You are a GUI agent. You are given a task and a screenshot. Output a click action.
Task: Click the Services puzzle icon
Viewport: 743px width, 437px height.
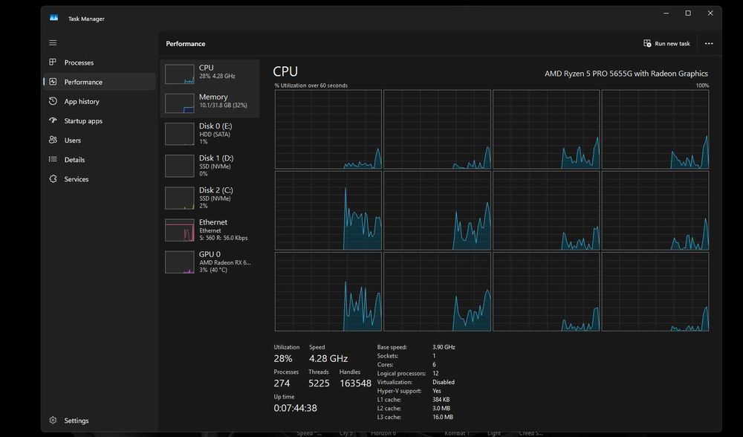(53, 178)
